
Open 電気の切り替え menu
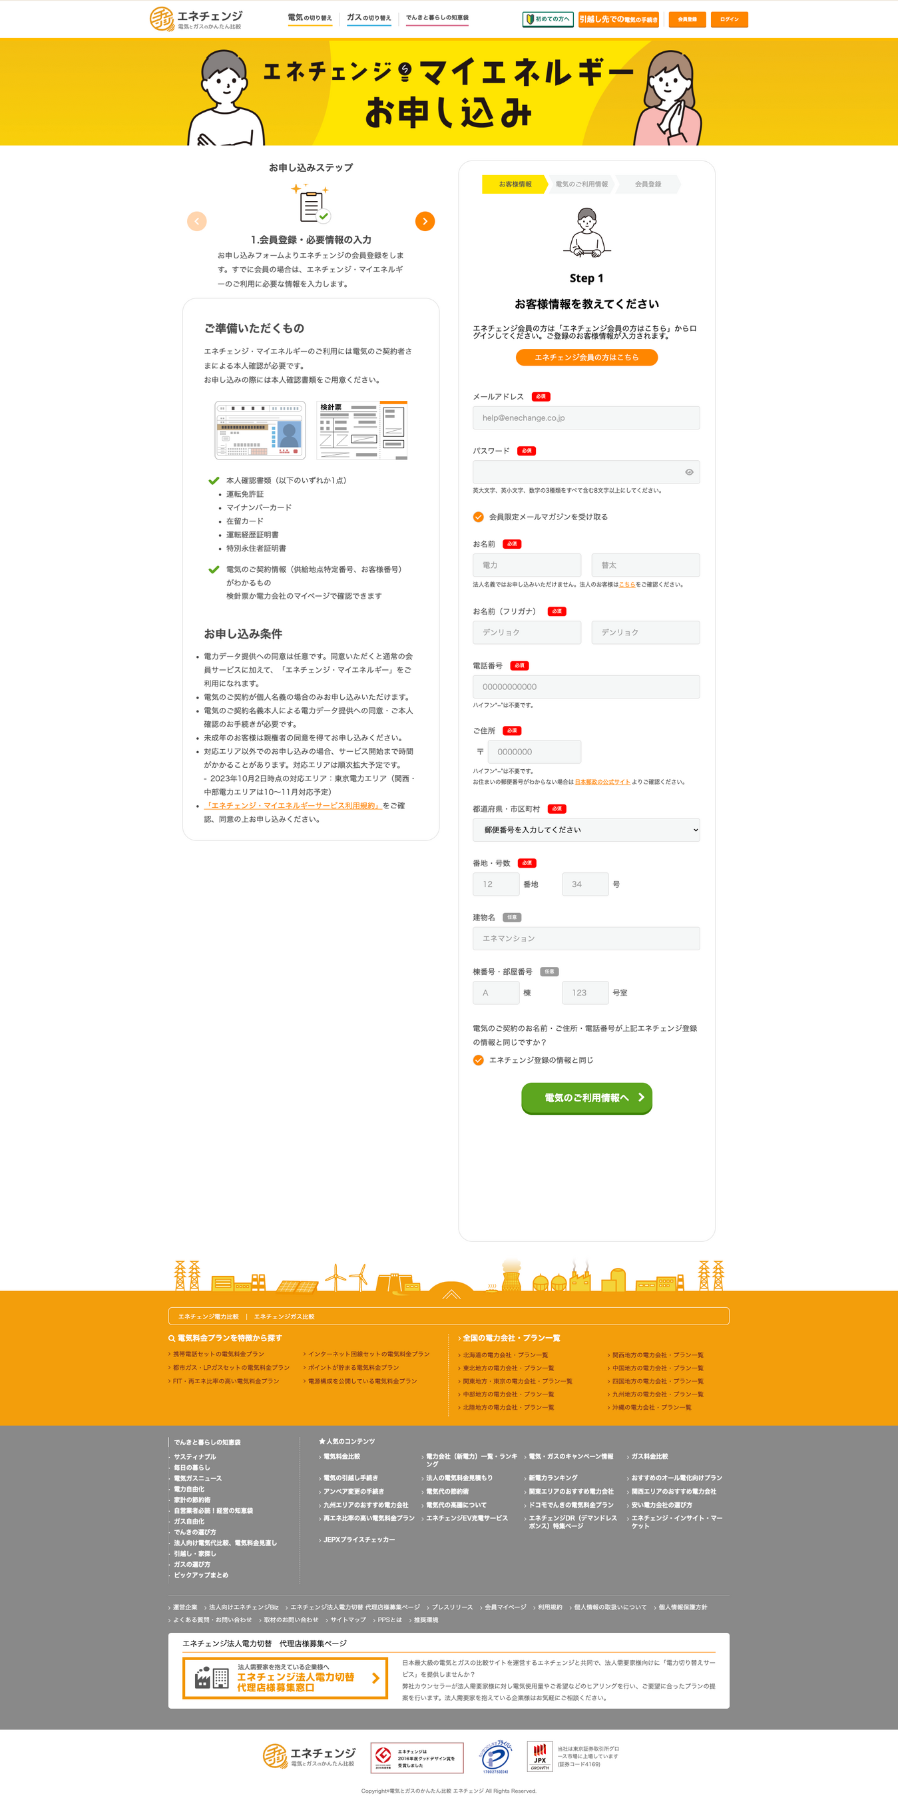(x=310, y=18)
